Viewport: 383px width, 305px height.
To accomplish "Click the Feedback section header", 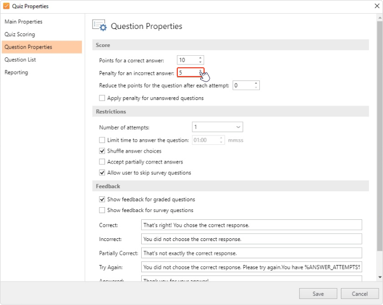I will tap(230, 186).
